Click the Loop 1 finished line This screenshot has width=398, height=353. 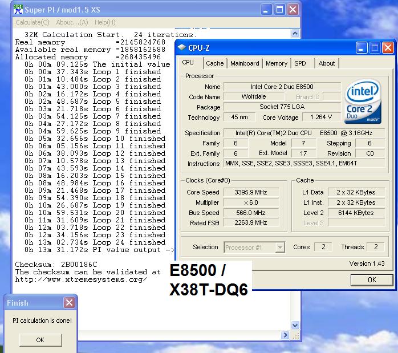pyautogui.click(x=92, y=72)
